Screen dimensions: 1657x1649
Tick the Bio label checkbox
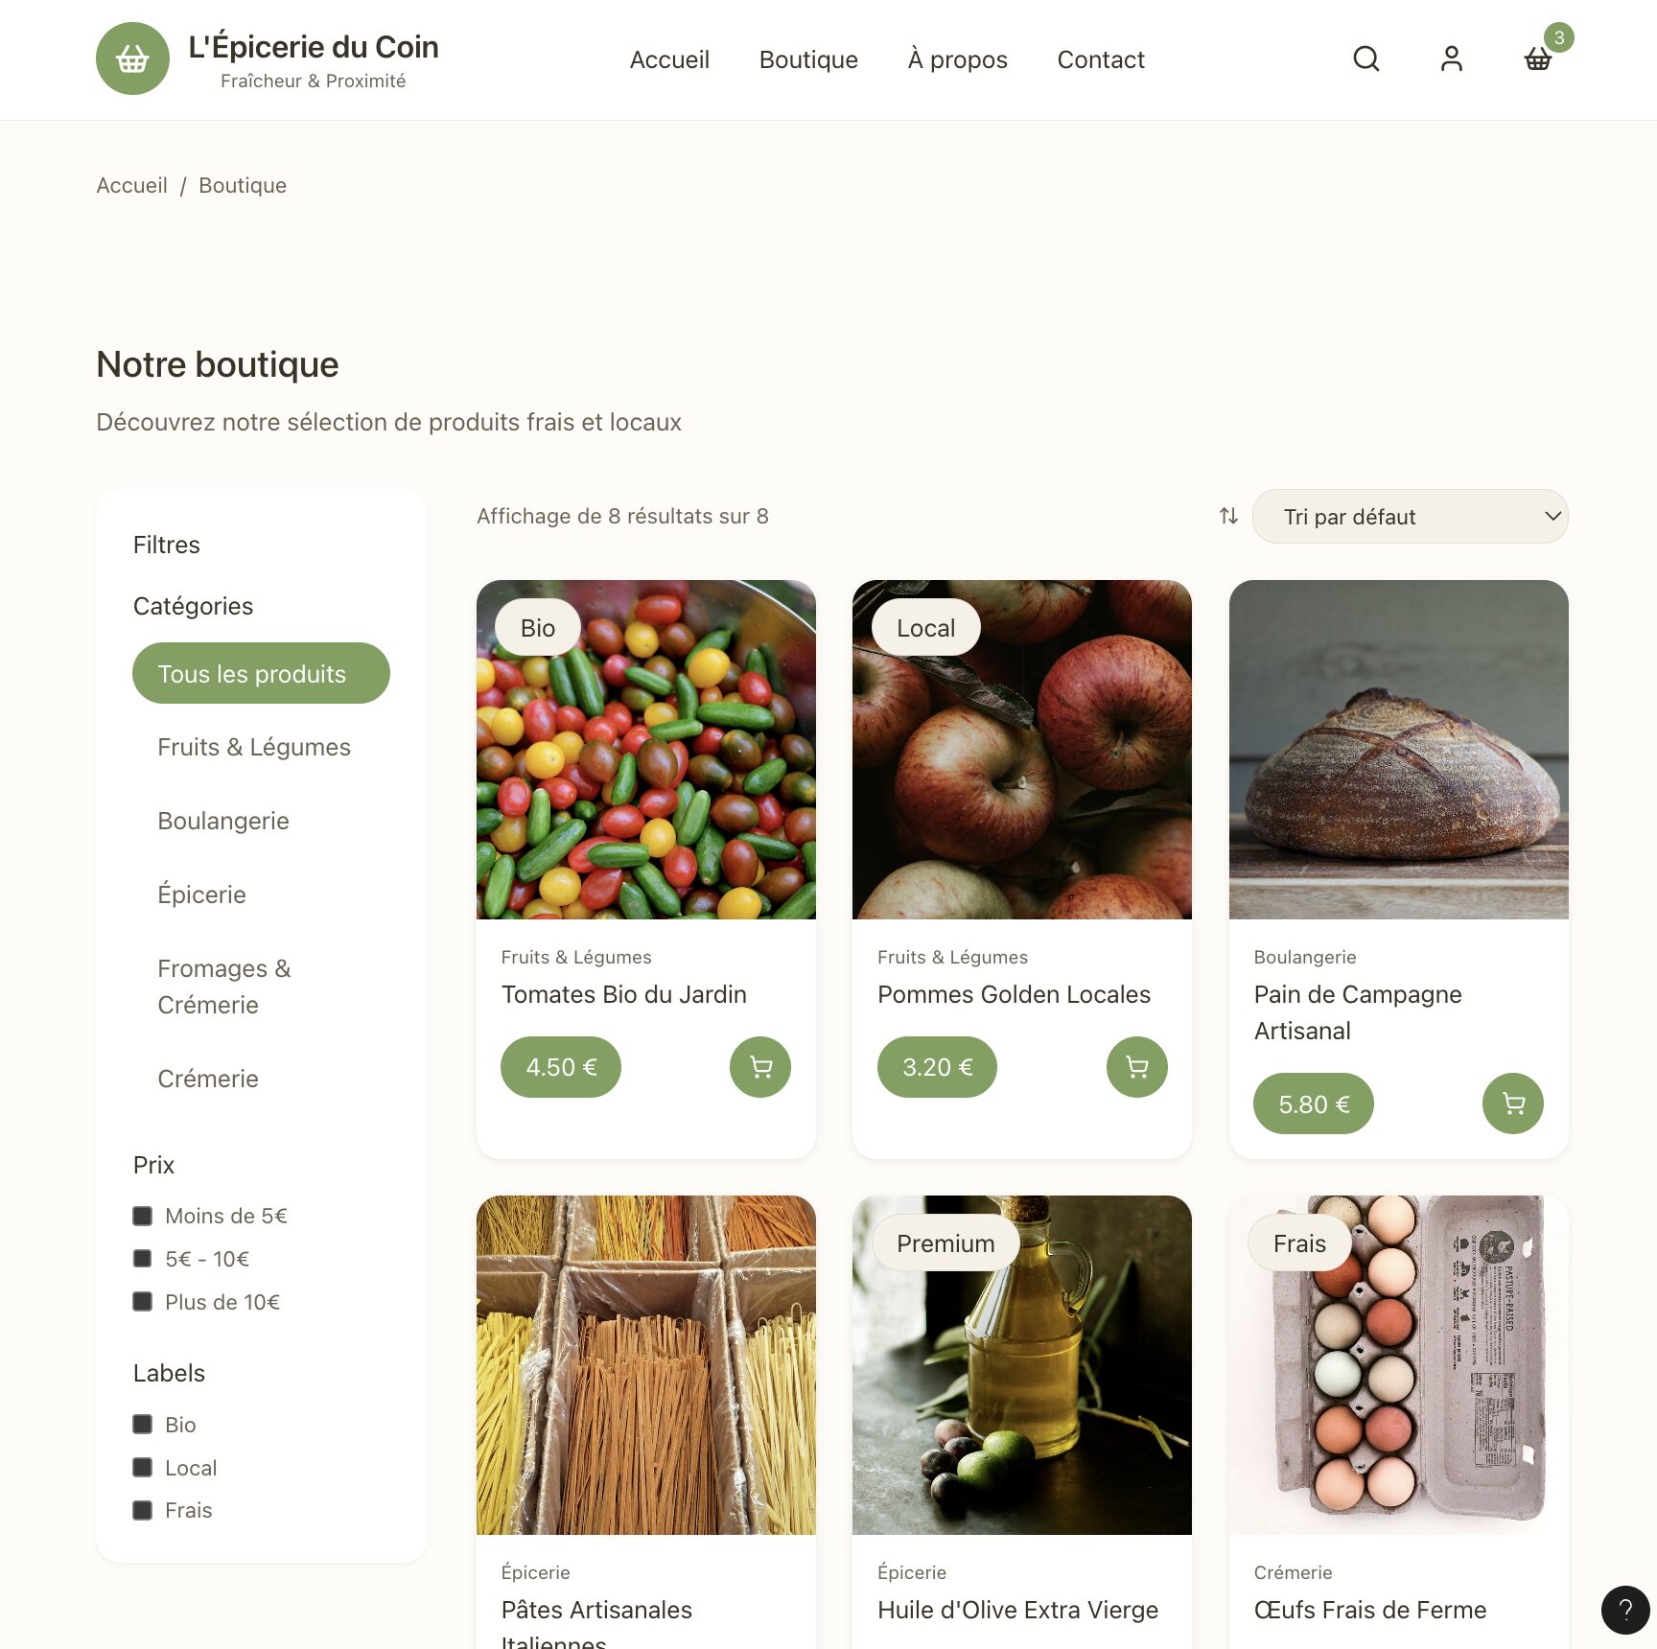(x=143, y=1424)
